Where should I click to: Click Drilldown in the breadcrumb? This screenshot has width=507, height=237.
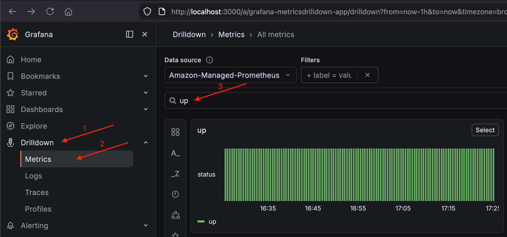189,34
